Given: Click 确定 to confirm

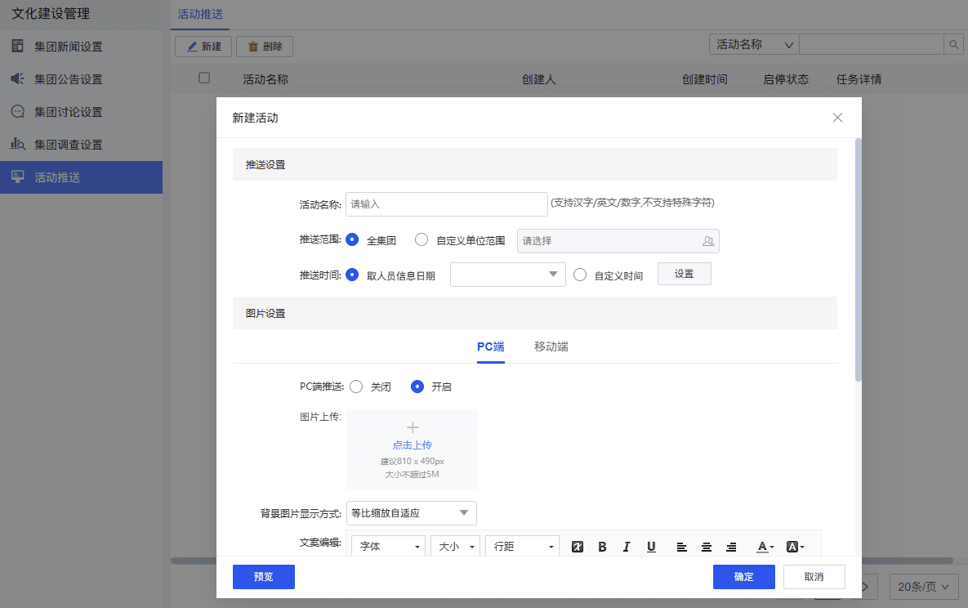Looking at the screenshot, I should (x=744, y=576).
